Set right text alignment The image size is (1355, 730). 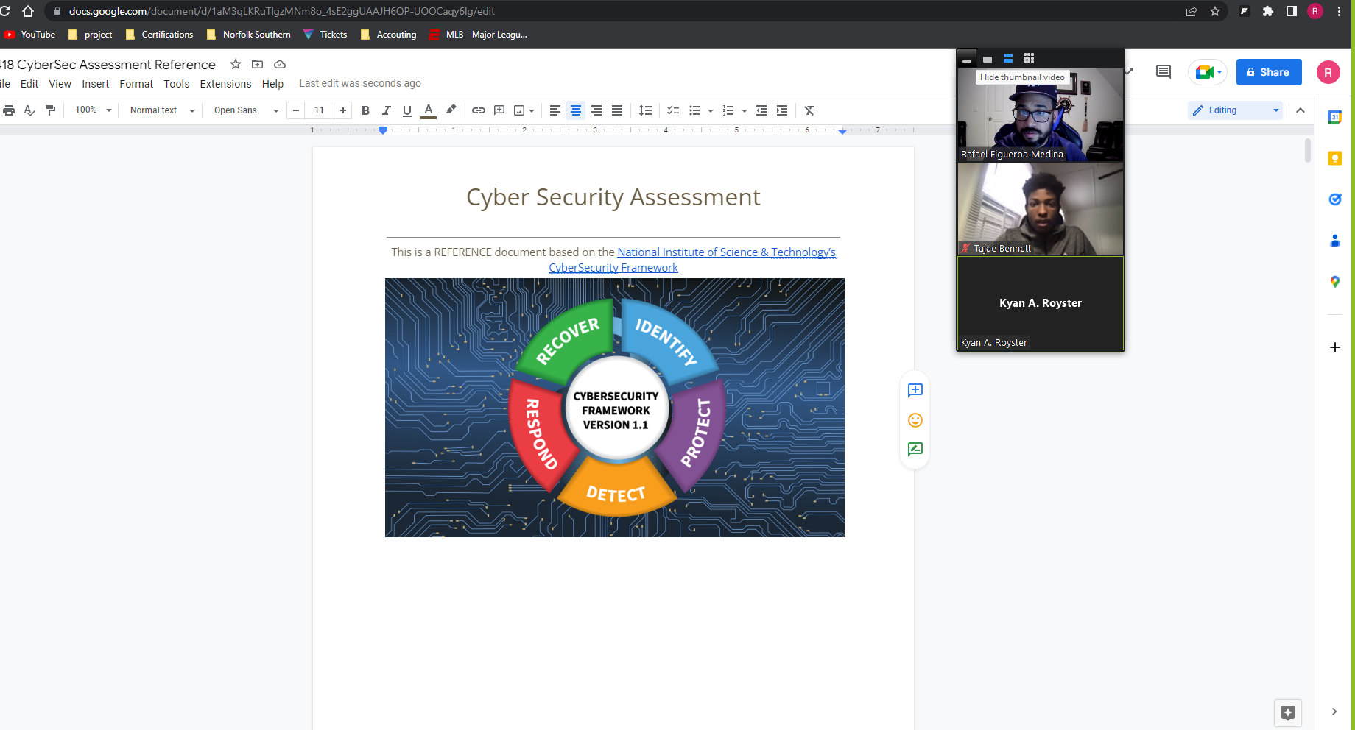pos(596,110)
